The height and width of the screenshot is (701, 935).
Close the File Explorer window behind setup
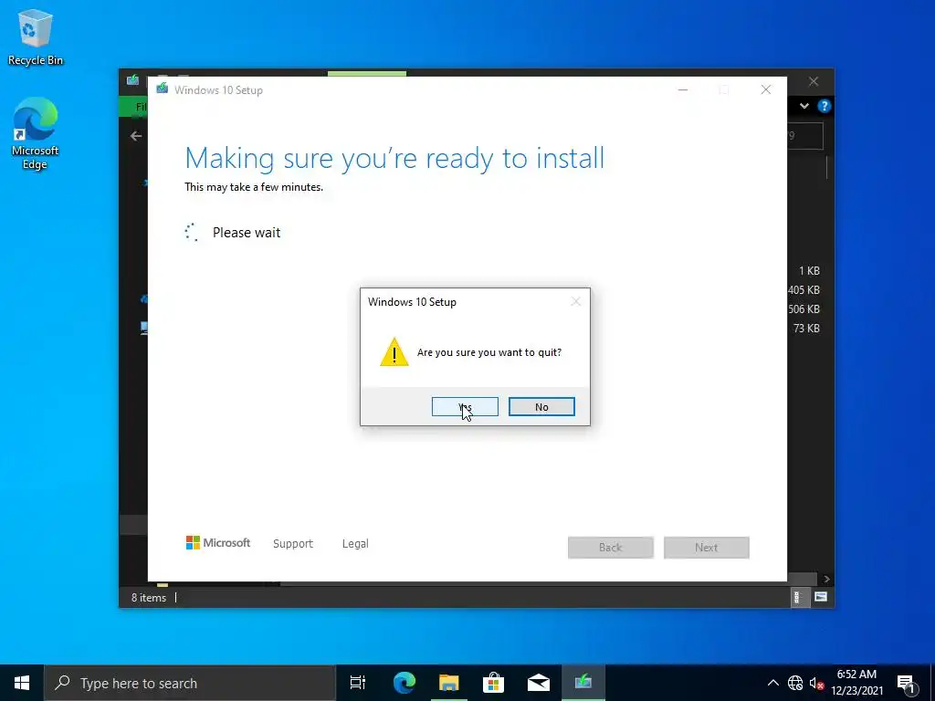pos(814,81)
